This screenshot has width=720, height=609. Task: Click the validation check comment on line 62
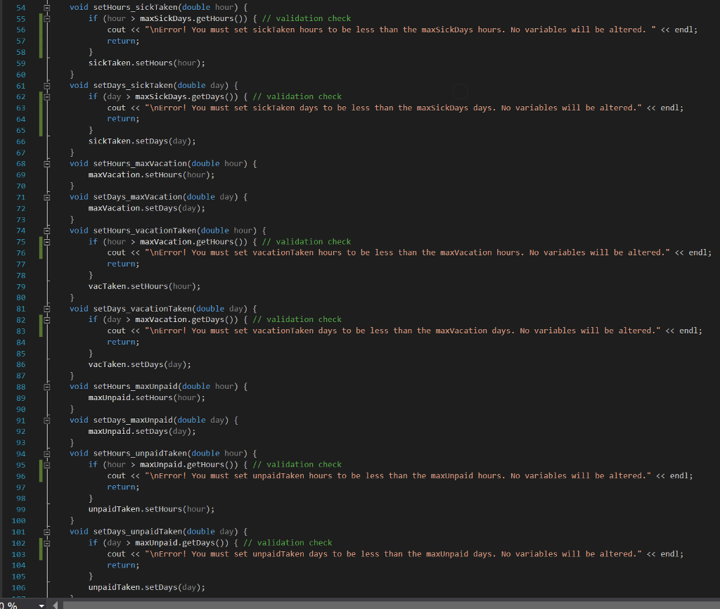tap(297, 96)
